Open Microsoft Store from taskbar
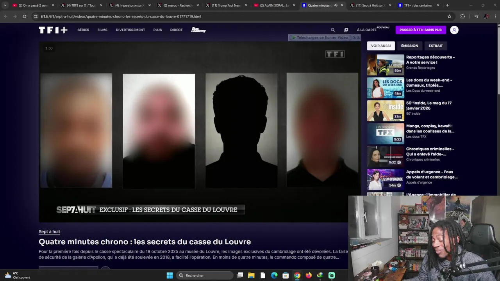This screenshot has width=500, height=281. click(x=286, y=275)
